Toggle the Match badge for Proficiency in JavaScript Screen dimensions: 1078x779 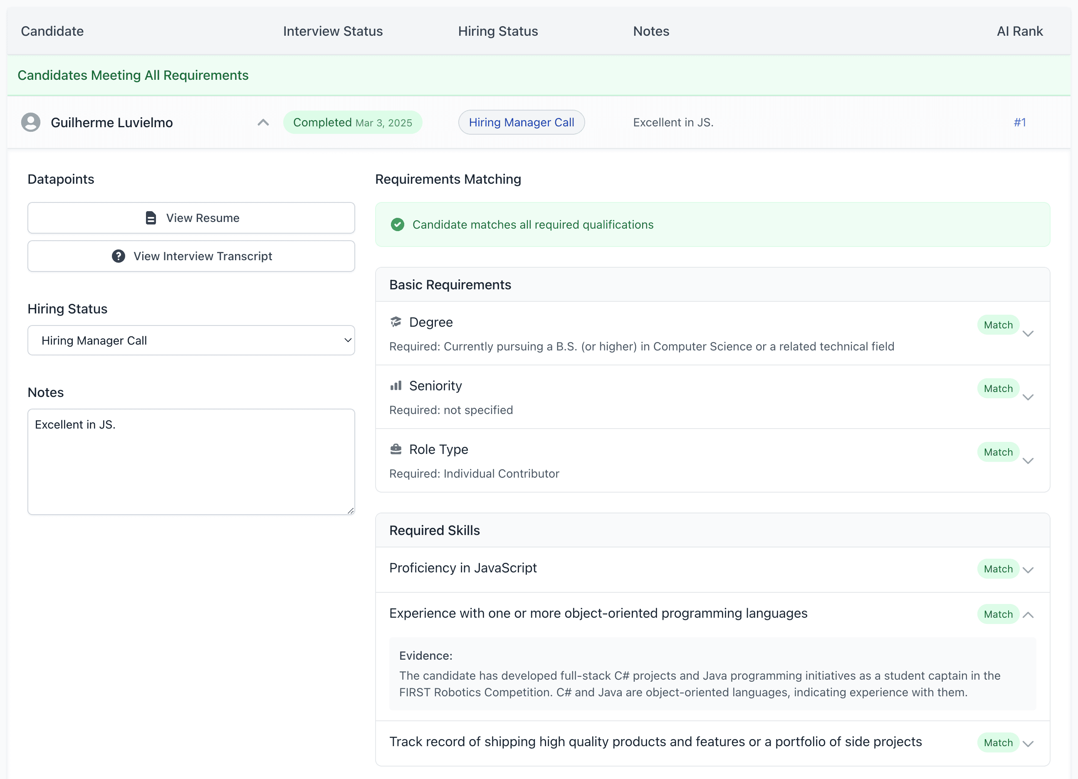(998, 569)
